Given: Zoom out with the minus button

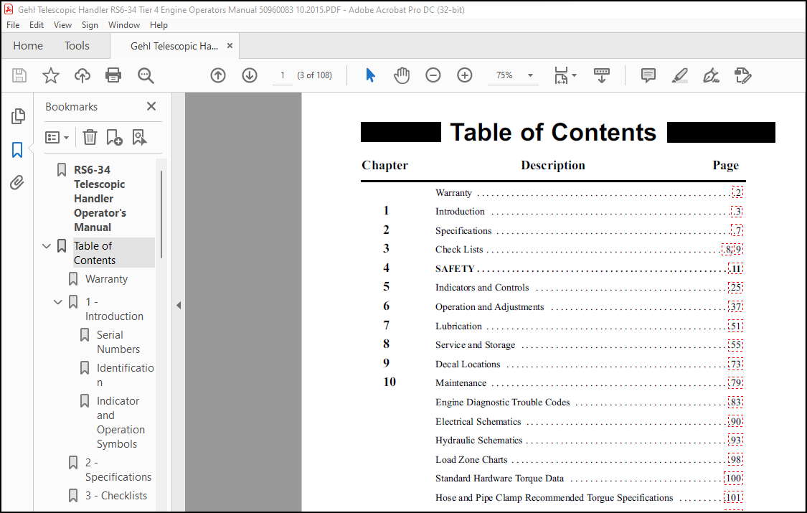Looking at the screenshot, I should (x=433, y=75).
